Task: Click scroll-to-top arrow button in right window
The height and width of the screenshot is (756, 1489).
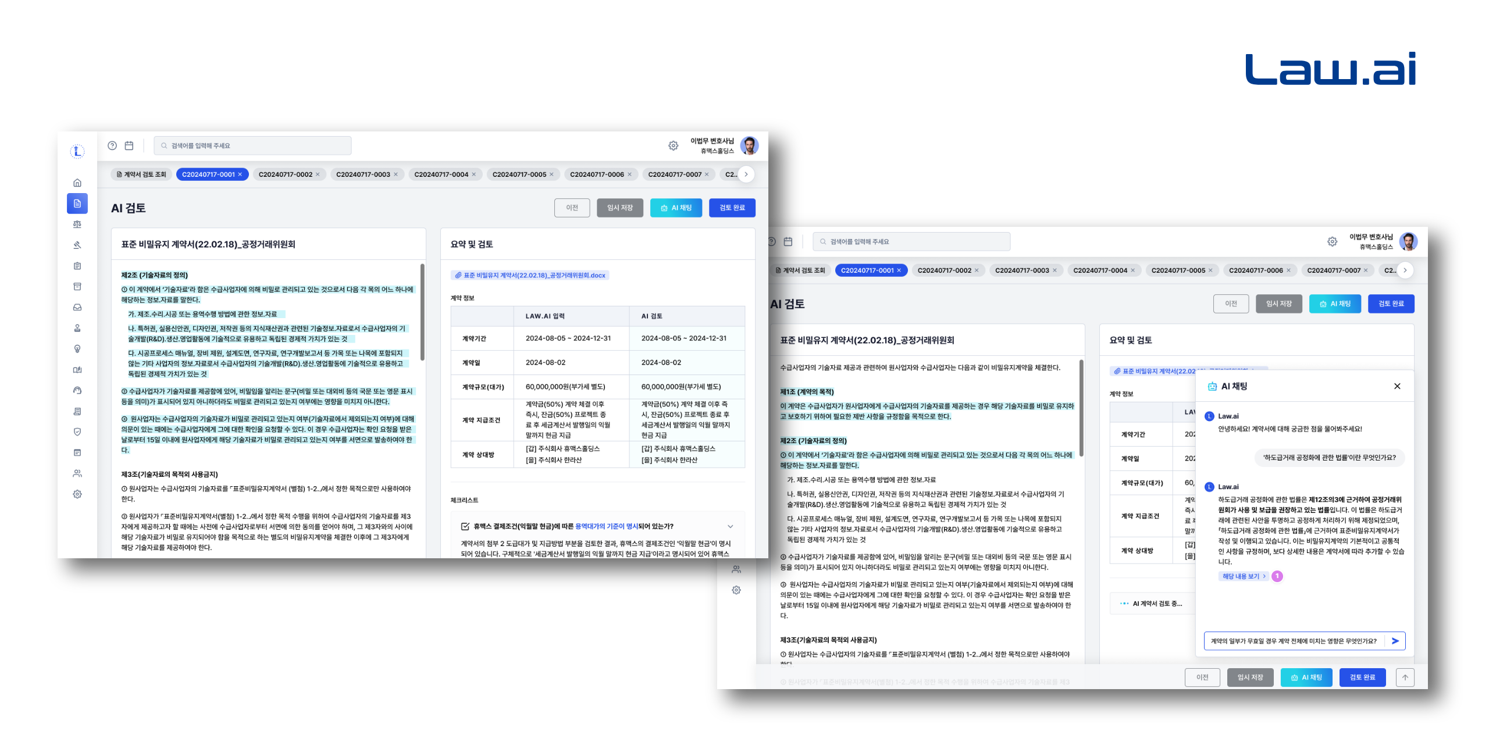Action: tap(1405, 677)
